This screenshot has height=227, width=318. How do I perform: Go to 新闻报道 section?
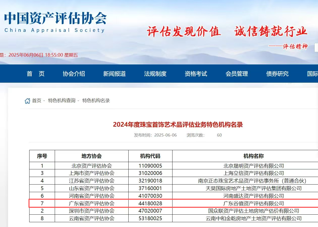(114, 74)
